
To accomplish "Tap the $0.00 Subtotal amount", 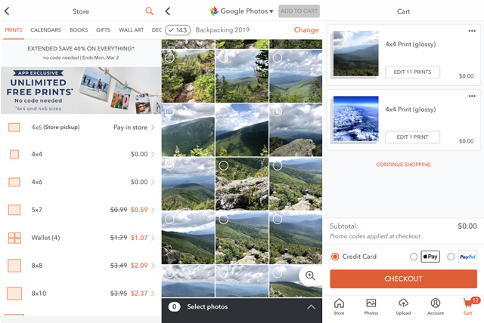I will [467, 226].
